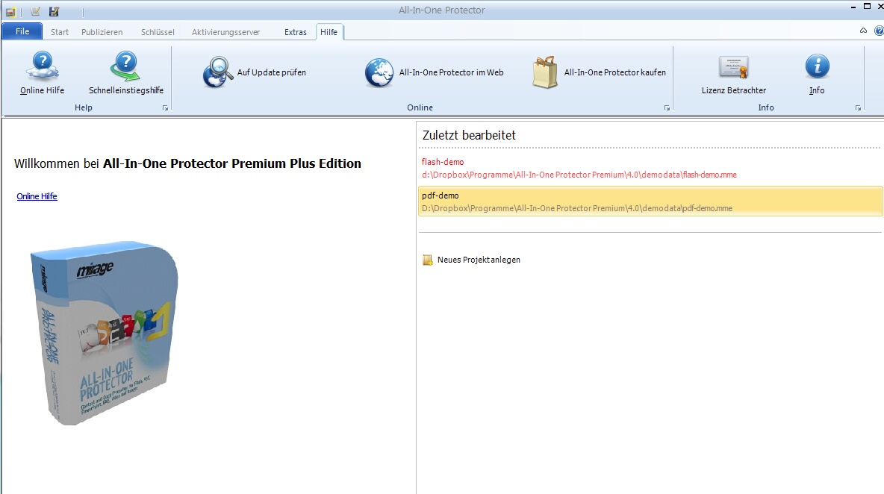Collapse the ribbon with the chevron arrow
Screen dimensions: 884x494
(x=864, y=31)
